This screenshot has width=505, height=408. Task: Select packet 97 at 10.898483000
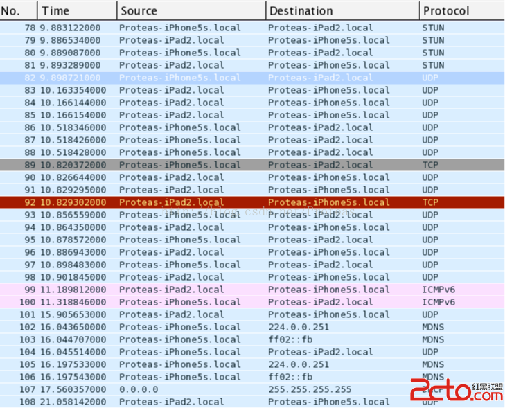point(252,265)
